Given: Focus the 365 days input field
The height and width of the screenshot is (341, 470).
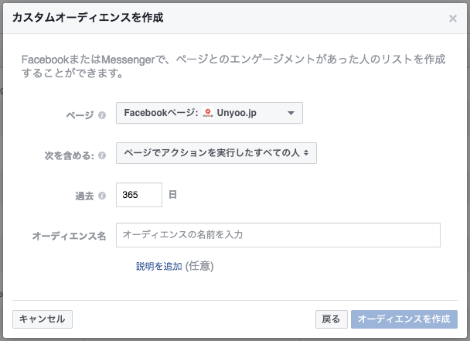Looking at the screenshot, I should point(139,195).
